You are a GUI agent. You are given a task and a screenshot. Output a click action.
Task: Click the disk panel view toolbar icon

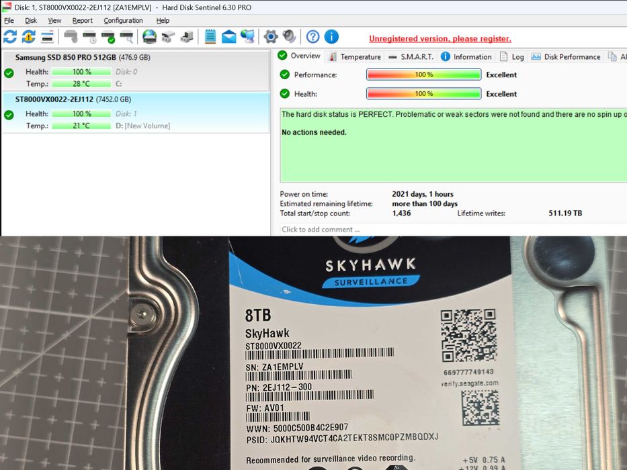(x=47, y=37)
